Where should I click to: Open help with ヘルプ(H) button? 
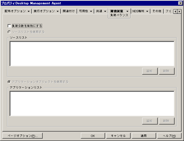[169, 136]
